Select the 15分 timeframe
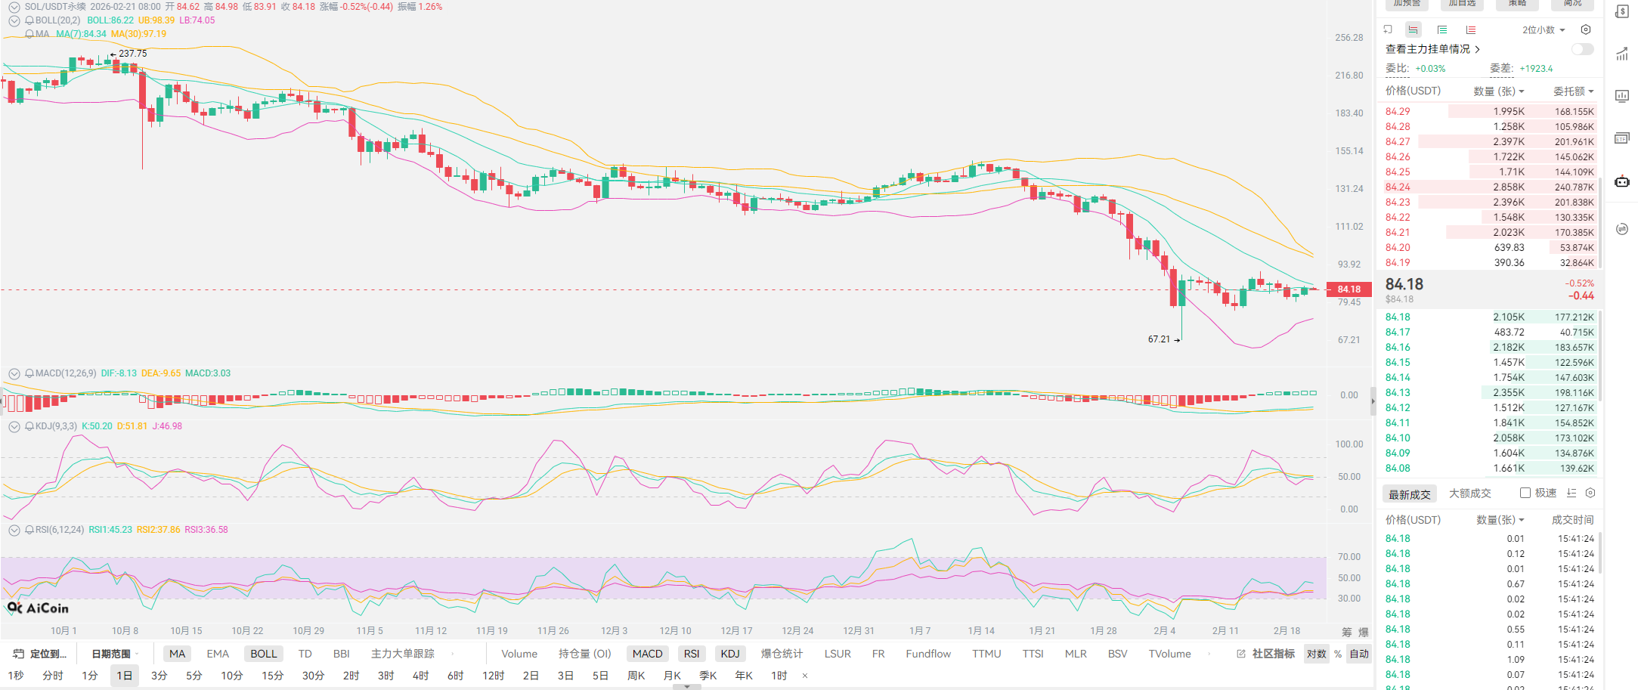Viewport: 1638px width, 690px height. [x=272, y=676]
